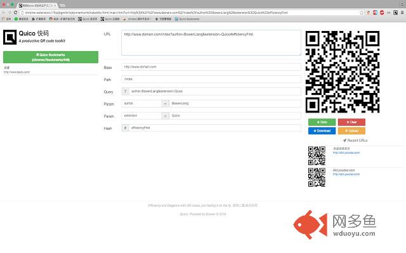Viewport: 406px width, 253px height.
Task: Click the equals sign next to 'author' param
Action: tap(165, 104)
